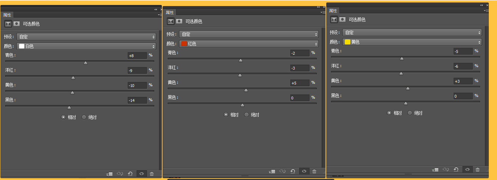Open the 颜色 dropdown showing 黄色

point(412,42)
